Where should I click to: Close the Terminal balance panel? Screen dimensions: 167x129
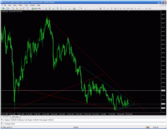pyautogui.click(x=1, y=119)
